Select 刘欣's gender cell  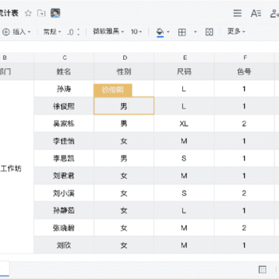click(124, 245)
